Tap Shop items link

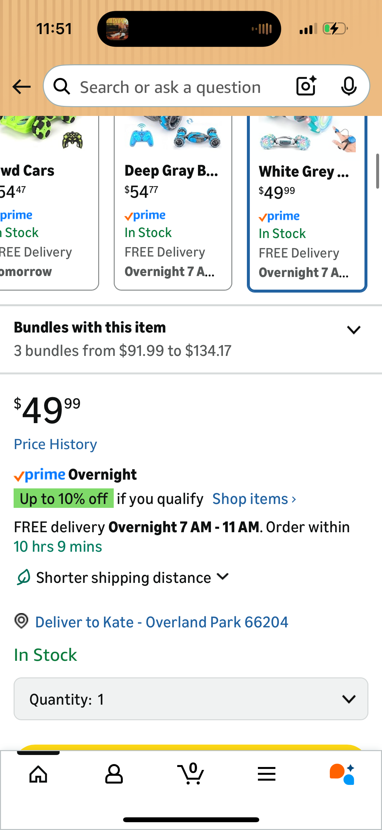[254, 499]
